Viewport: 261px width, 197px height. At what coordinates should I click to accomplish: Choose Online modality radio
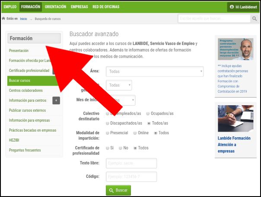pos(135,133)
